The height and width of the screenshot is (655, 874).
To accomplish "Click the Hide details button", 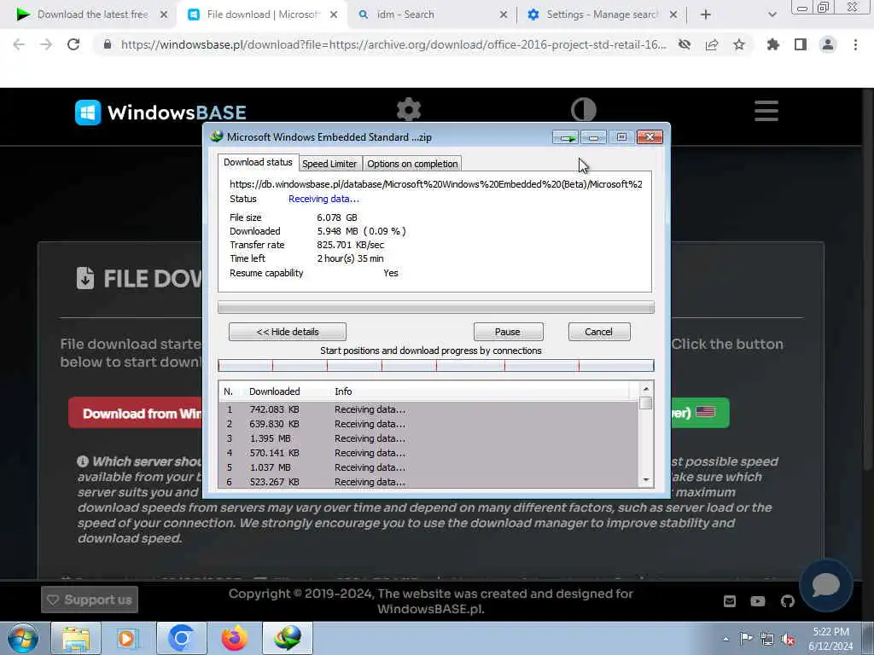I will click(288, 332).
